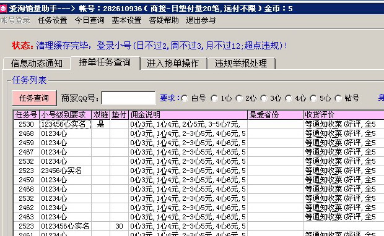The width and height of the screenshot is (384, 236).
Task: Click commission text in row 2467
Action: 188,152
